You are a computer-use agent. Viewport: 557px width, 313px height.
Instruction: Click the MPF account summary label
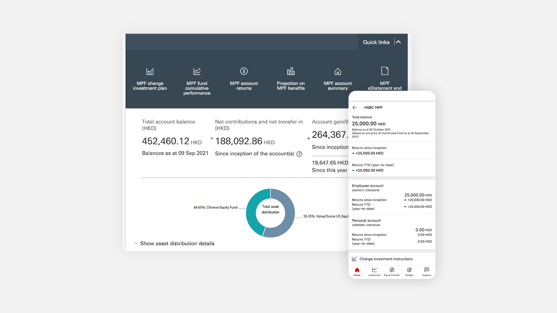pyautogui.click(x=338, y=86)
